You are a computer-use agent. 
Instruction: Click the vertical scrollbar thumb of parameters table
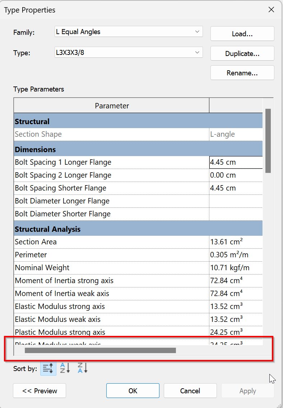(x=268, y=141)
